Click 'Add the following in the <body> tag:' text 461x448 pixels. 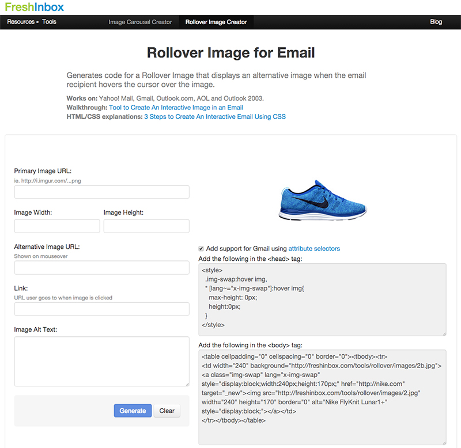pos(250,345)
